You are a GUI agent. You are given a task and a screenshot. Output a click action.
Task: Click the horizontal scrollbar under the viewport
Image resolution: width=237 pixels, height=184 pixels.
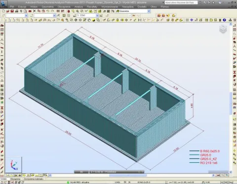coord(132,175)
